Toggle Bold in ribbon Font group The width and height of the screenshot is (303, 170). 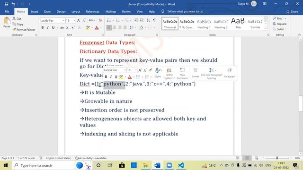42,28
